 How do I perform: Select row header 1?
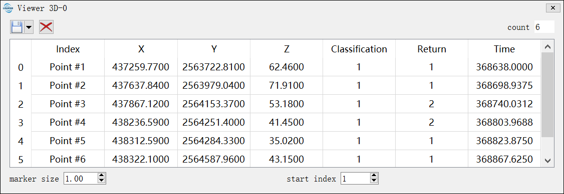click(21, 86)
